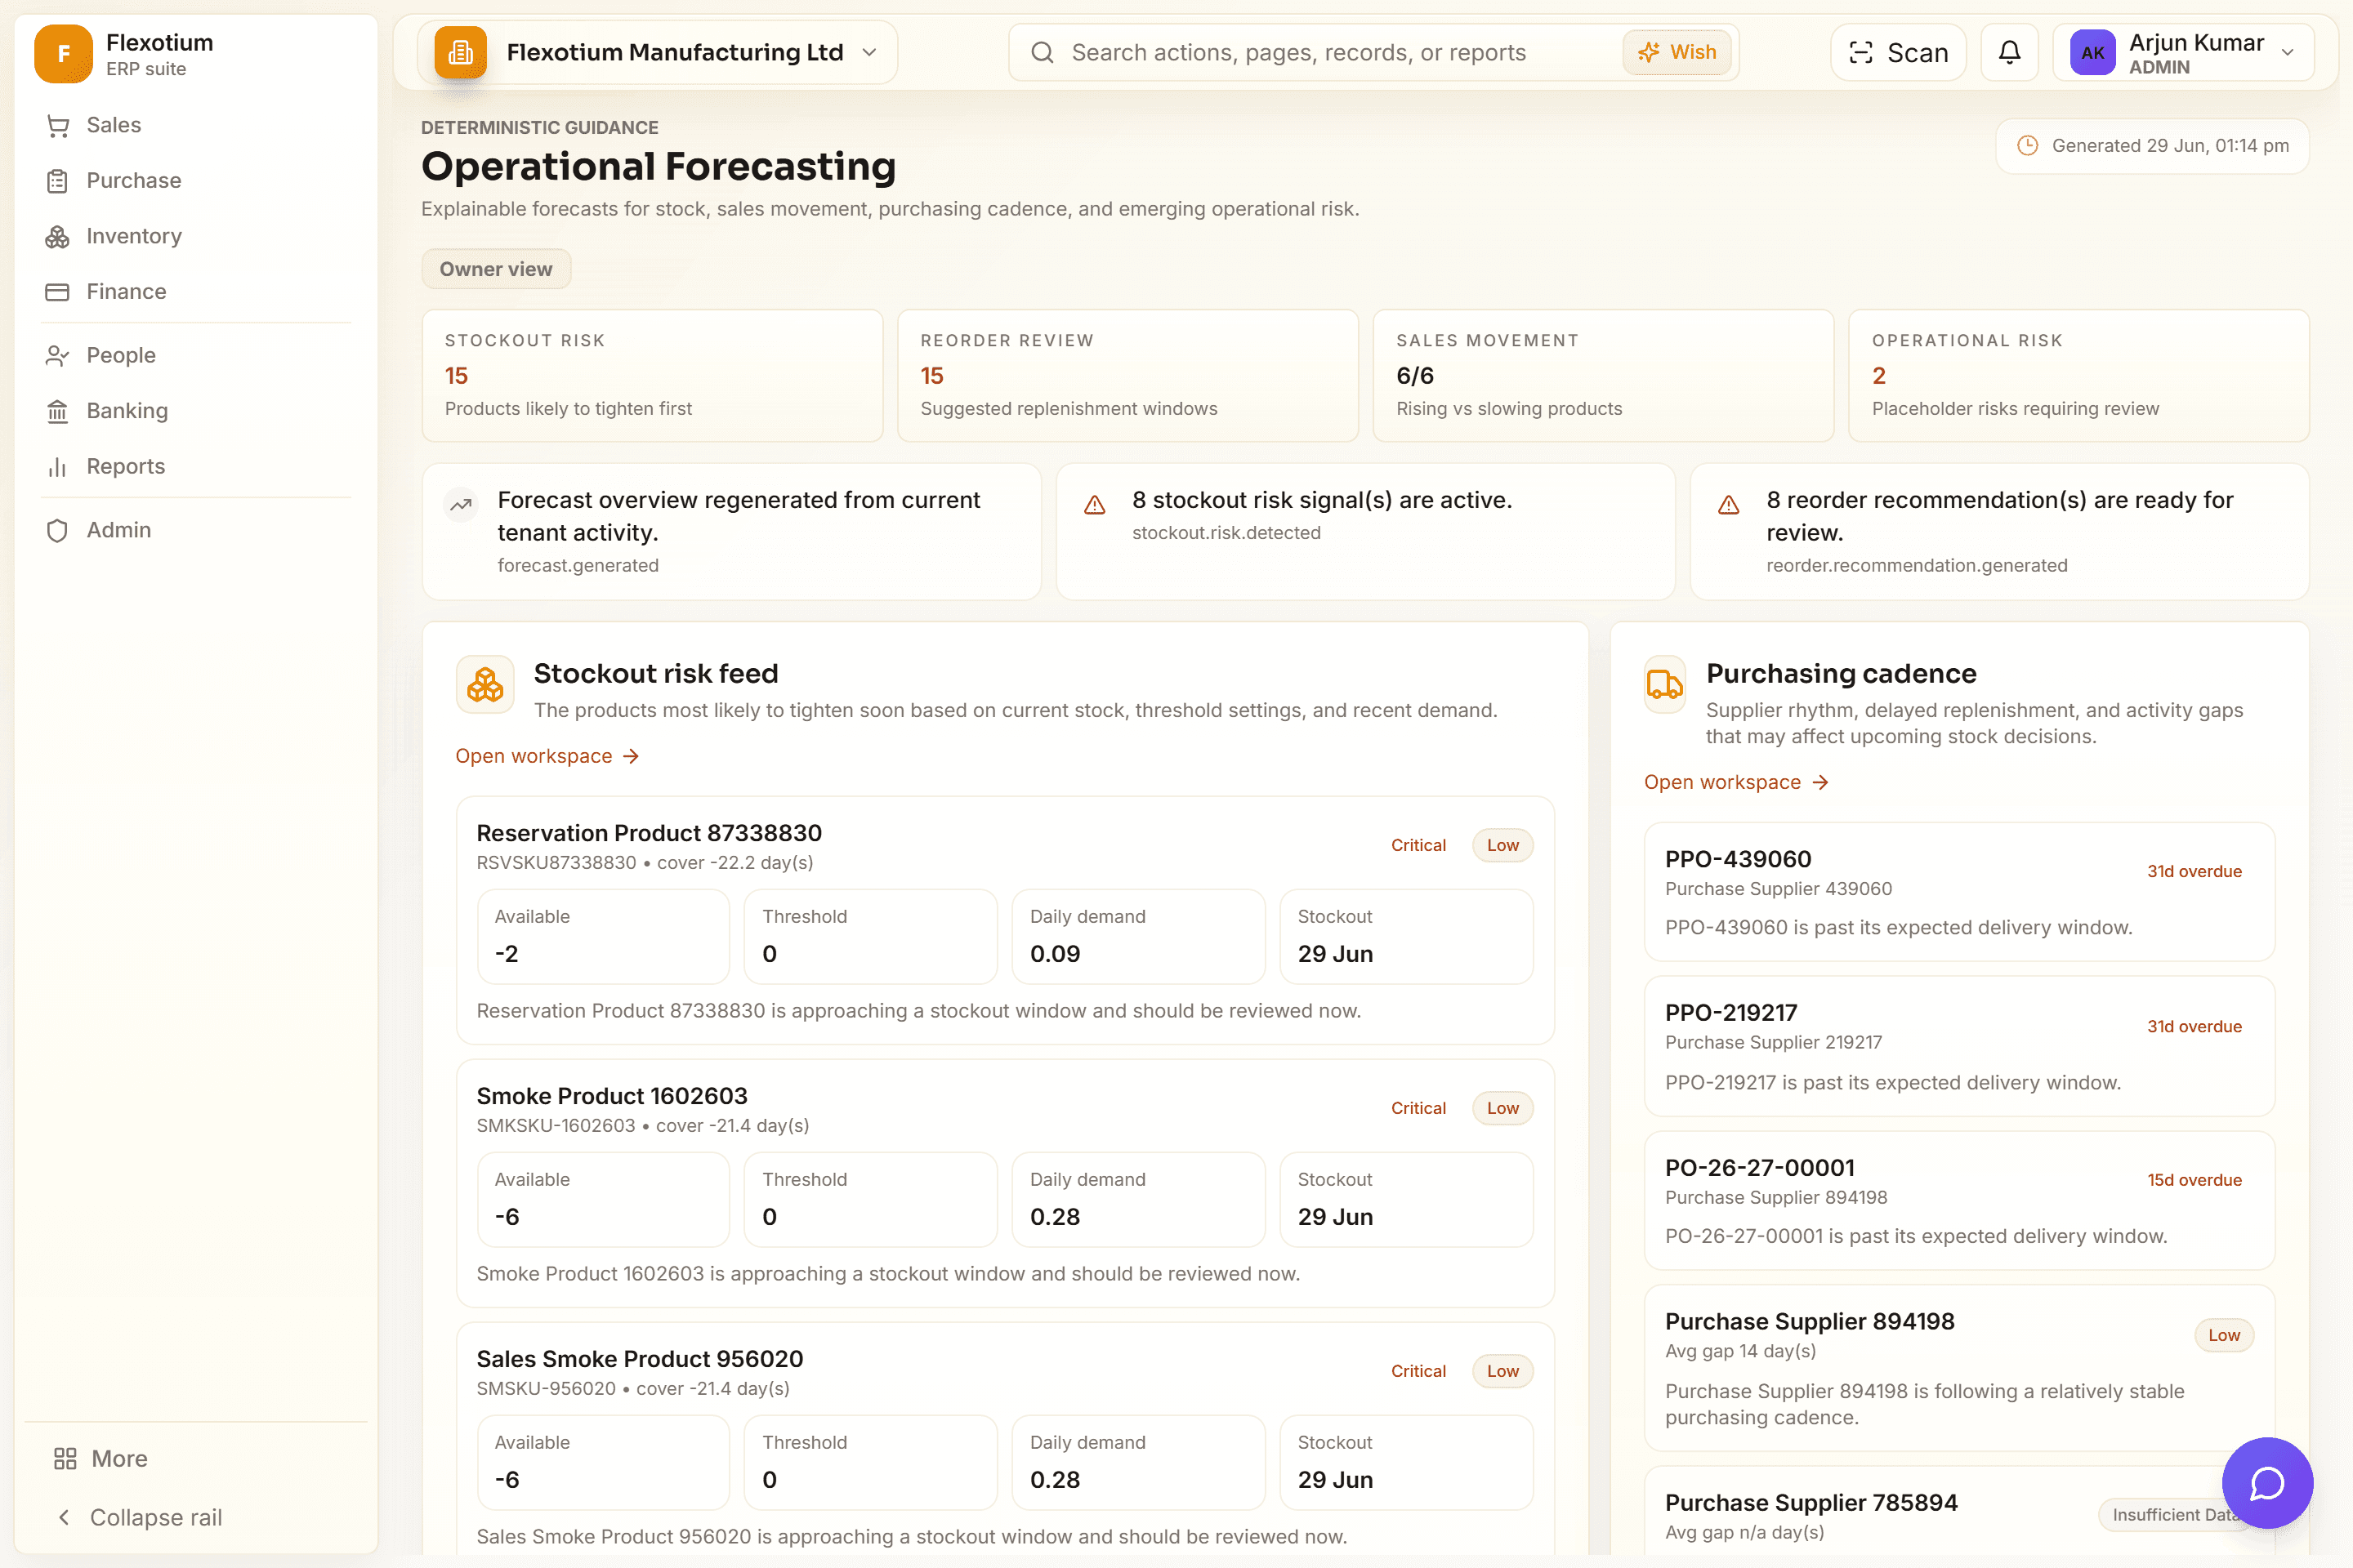Open the Reorder Review summary card
Viewport: 2353px width, 1568px height.
[x=1127, y=376]
